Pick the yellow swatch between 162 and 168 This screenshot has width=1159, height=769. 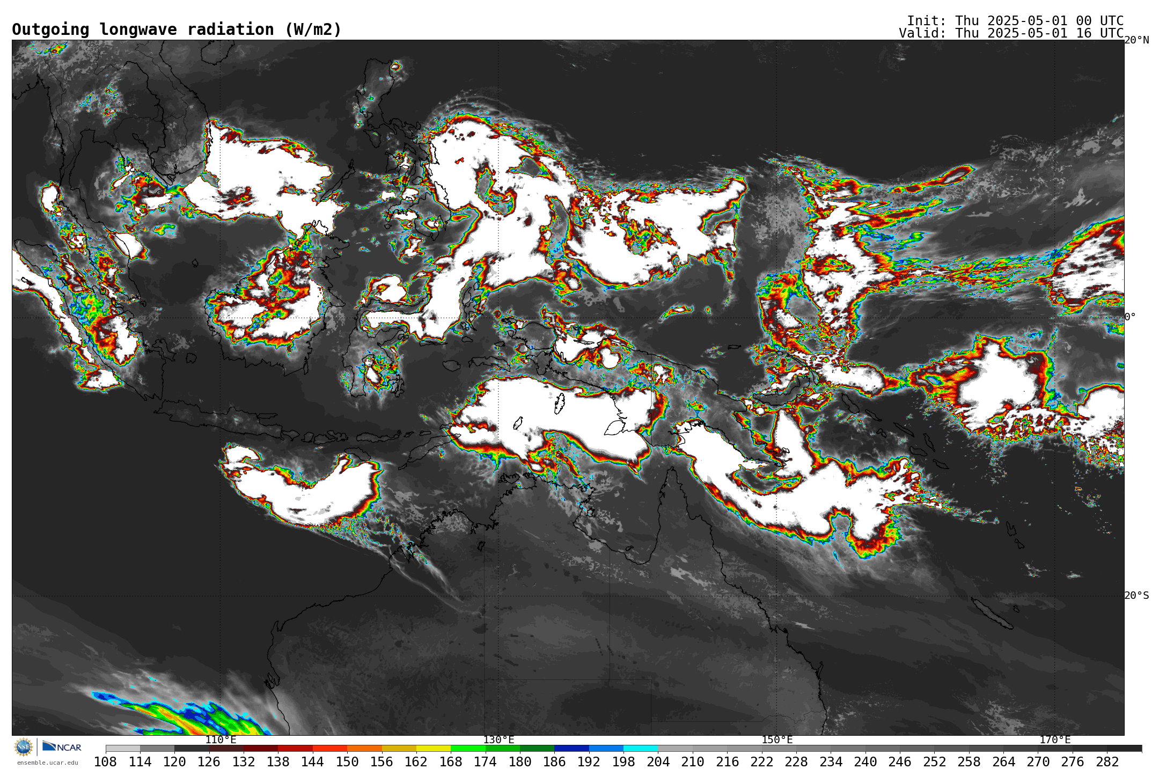click(434, 748)
